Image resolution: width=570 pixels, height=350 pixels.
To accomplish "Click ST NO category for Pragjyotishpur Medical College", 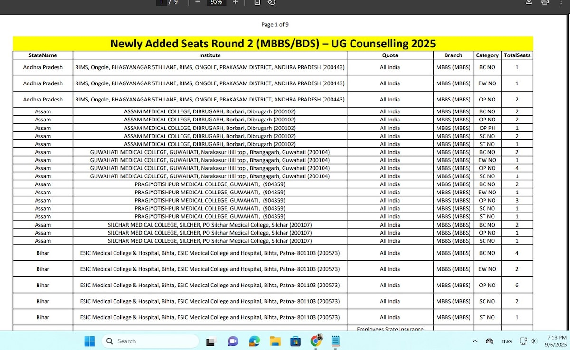I will point(487,217).
